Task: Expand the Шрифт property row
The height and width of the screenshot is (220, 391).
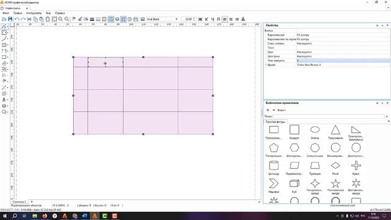Action: pyautogui.click(x=266, y=65)
